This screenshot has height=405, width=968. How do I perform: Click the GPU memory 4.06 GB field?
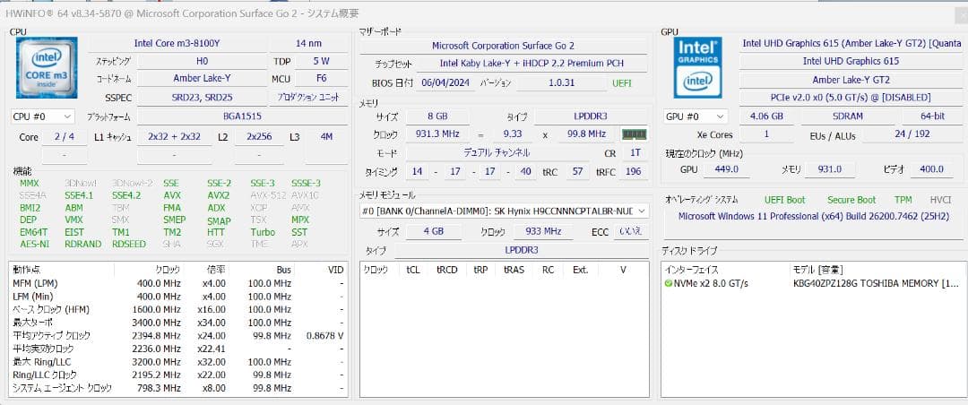point(766,116)
